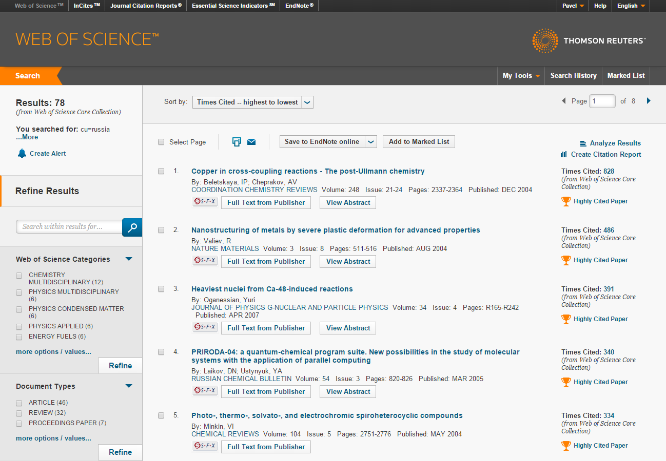Click Refine button under Web of Science Categories
This screenshot has height=461, width=666.
tap(120, 366)
